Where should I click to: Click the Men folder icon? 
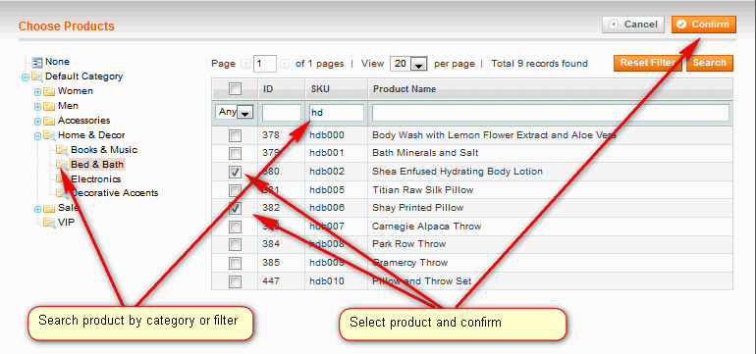(49, 106)
